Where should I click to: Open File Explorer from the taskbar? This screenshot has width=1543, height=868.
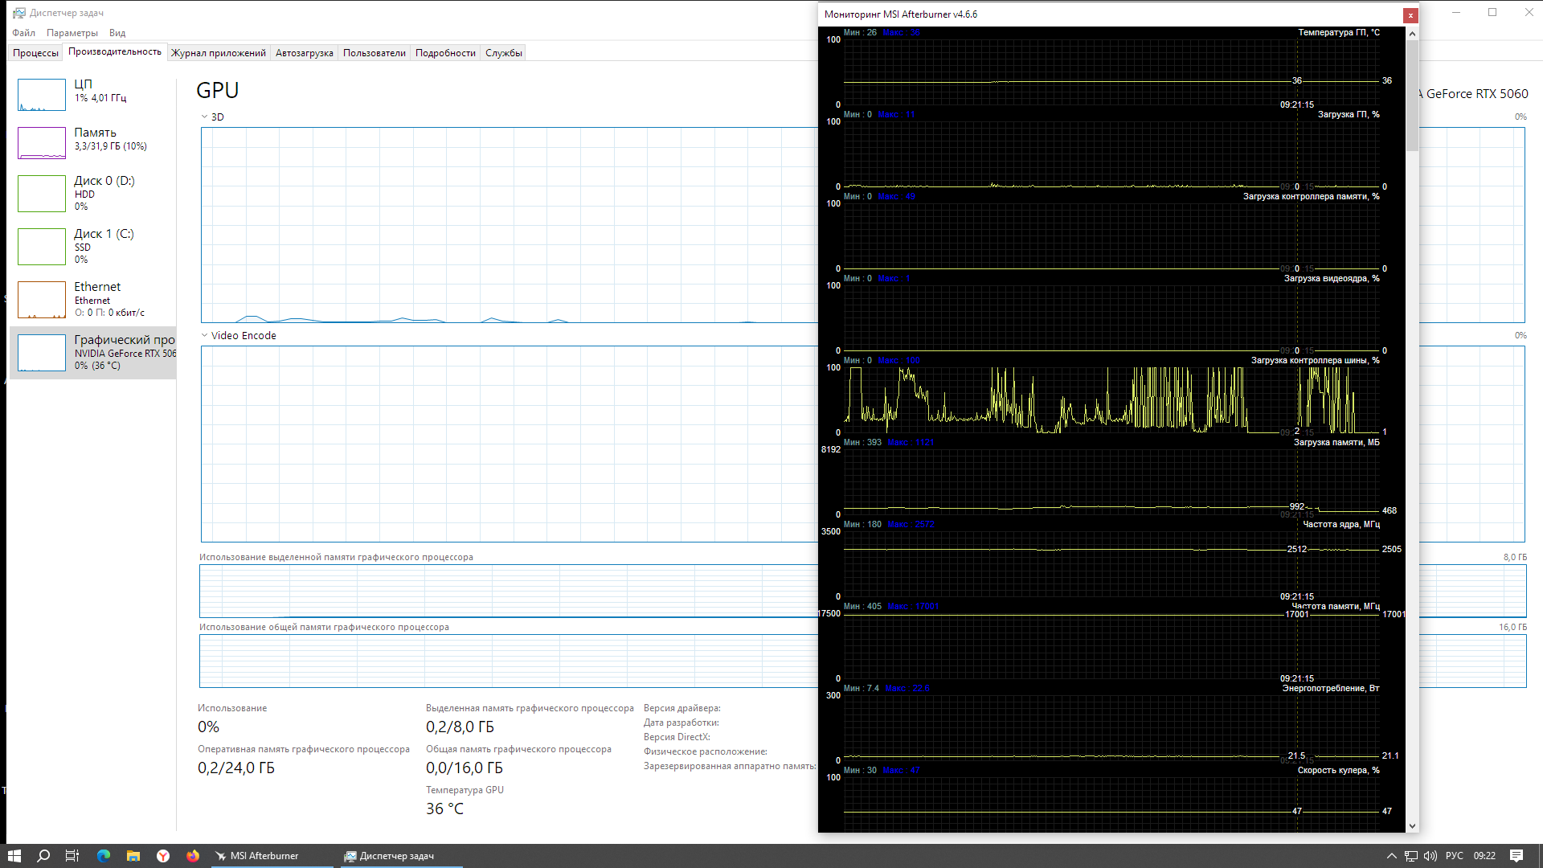[x=133, y=856]
